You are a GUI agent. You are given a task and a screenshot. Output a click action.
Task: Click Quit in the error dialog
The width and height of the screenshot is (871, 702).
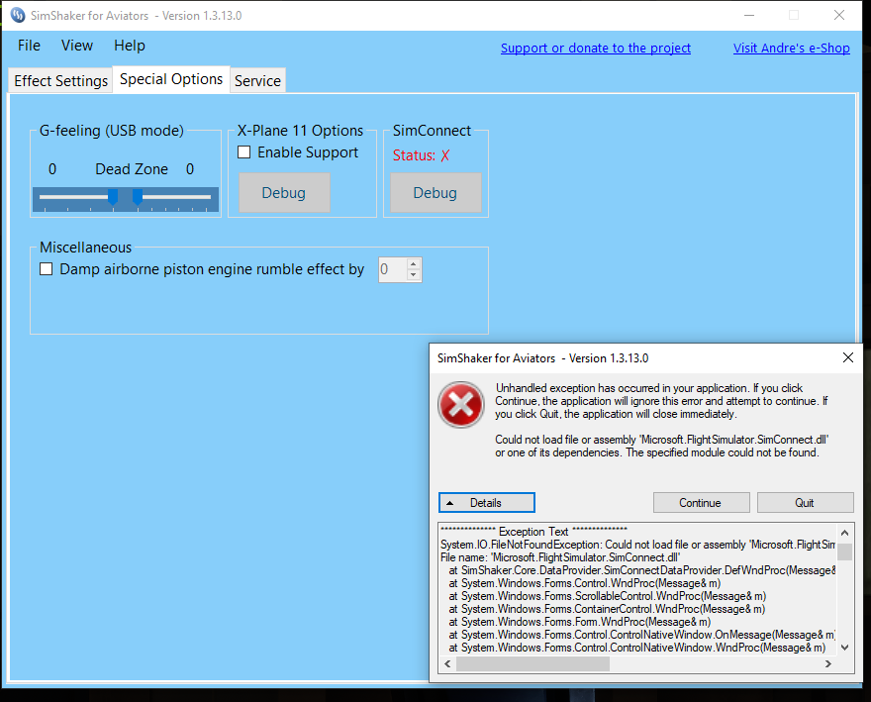click(x=805, y=502)
